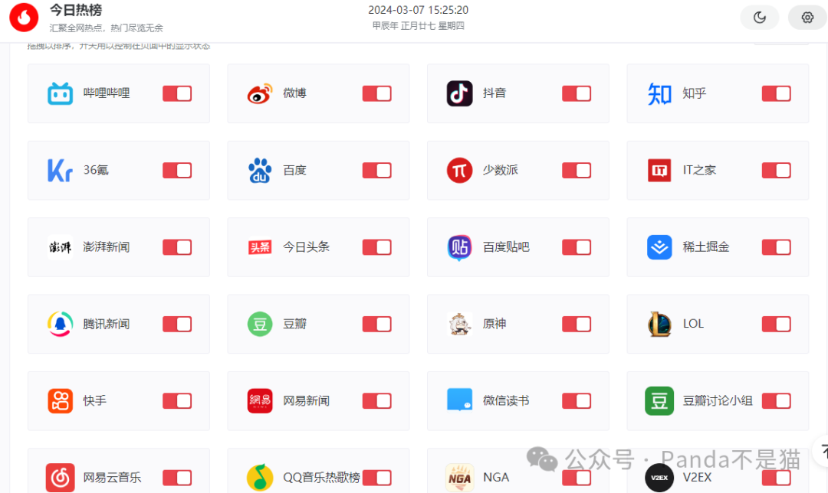
Task: Disable the 网易新闻 switch
Action: [x=377, y=400]
